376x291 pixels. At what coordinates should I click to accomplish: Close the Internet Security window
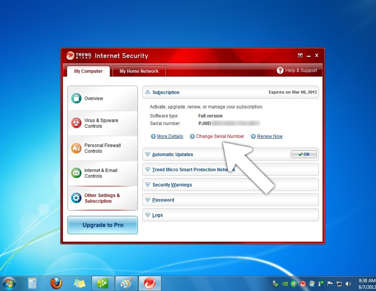pos(316,55)
